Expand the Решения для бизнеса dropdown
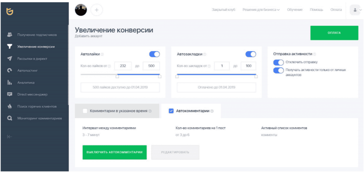The image size is (364, 173). (261, 10)
